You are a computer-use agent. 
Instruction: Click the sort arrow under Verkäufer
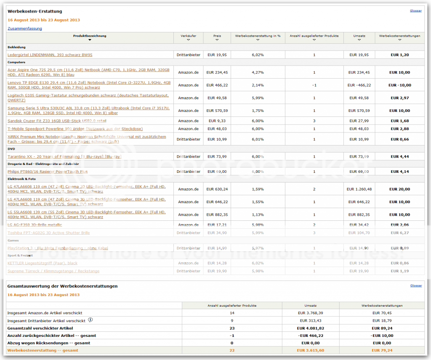coord(188,40)
